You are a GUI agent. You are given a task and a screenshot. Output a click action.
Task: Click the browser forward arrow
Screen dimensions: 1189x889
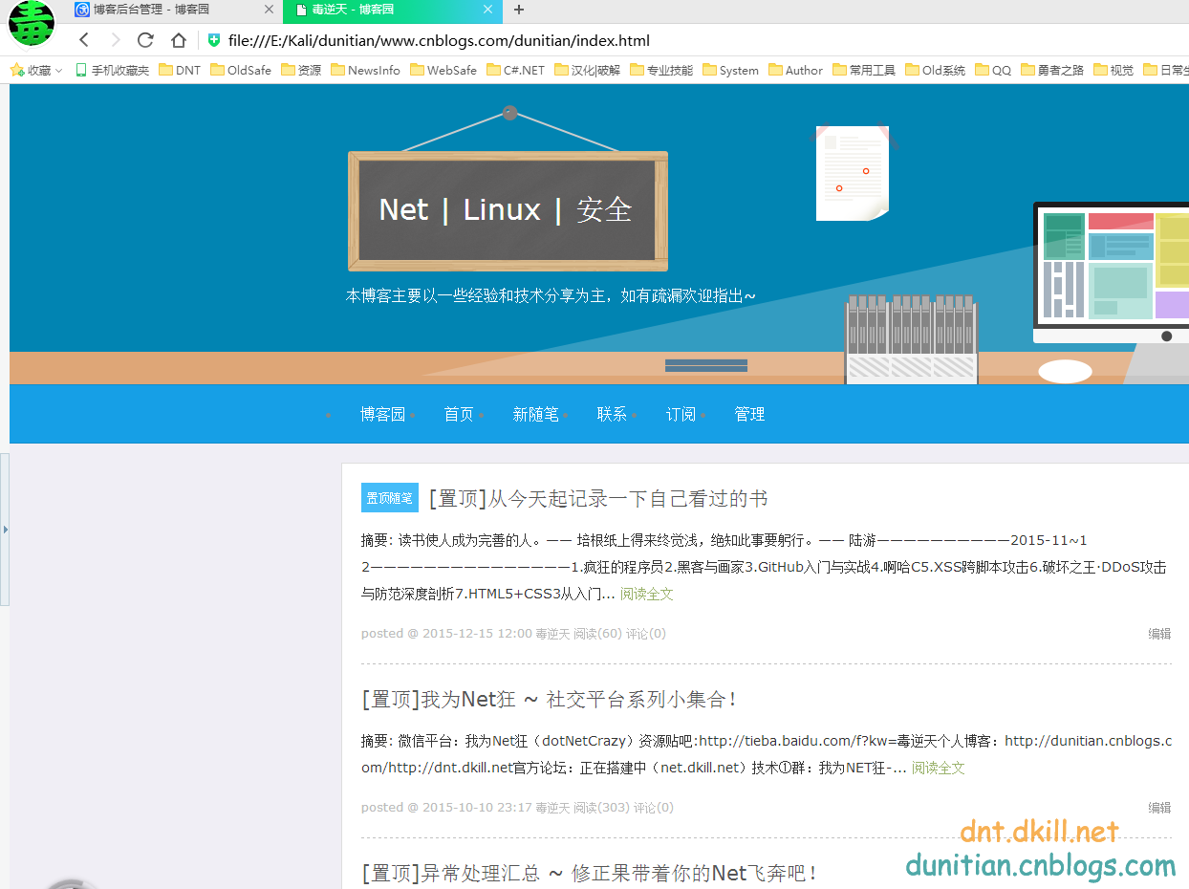[115, 40]
